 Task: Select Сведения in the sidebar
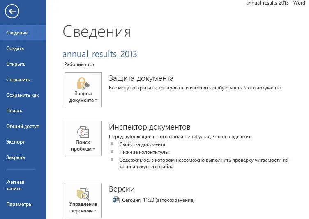tap(23, 33)
